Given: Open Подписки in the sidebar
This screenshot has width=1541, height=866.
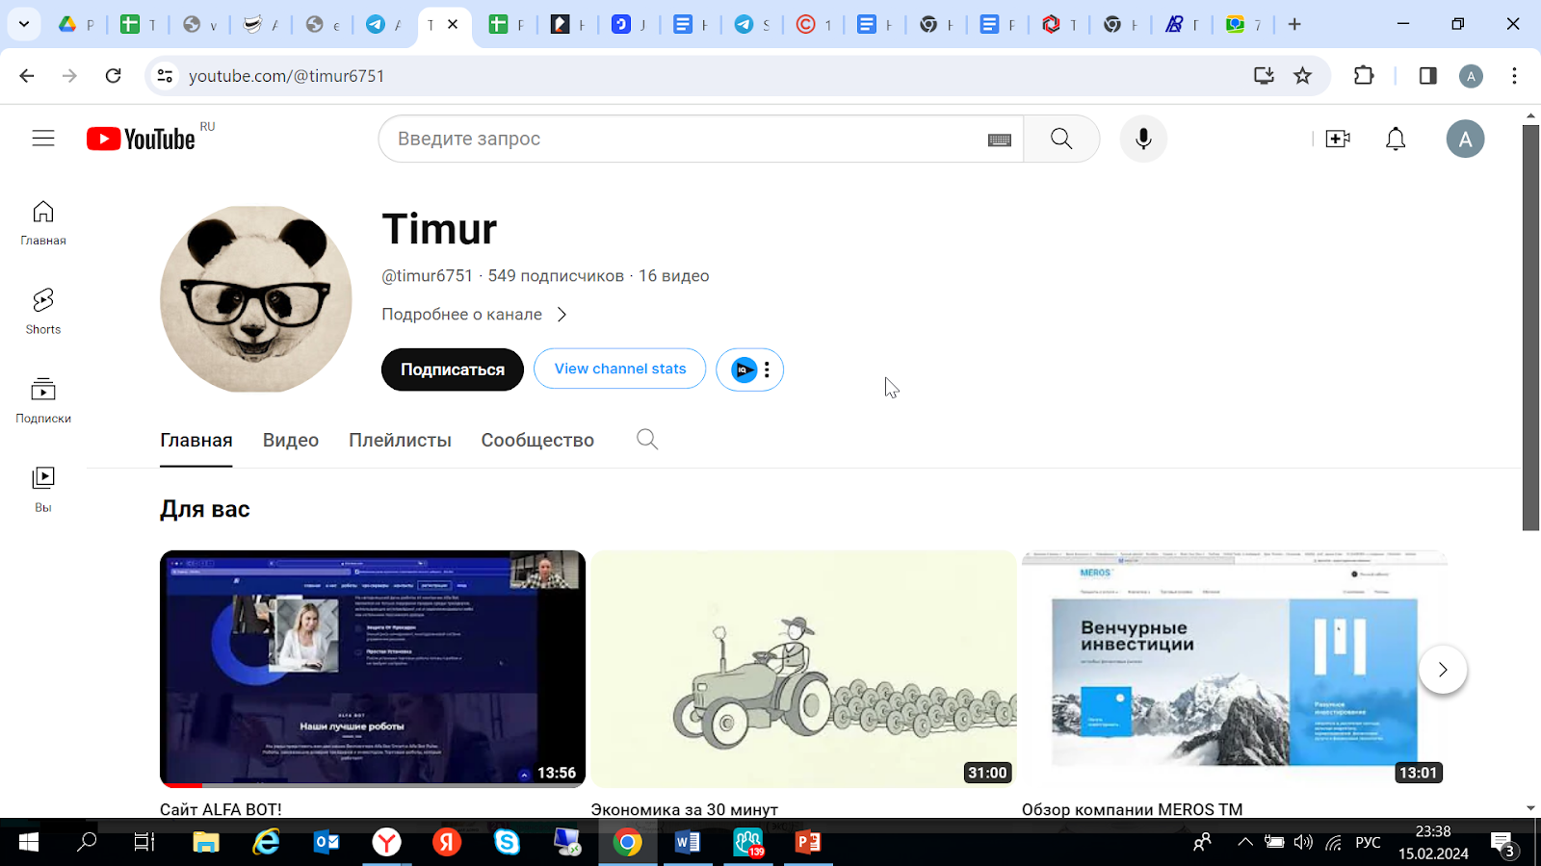Looking at the screenshot, I should [43, 401].
